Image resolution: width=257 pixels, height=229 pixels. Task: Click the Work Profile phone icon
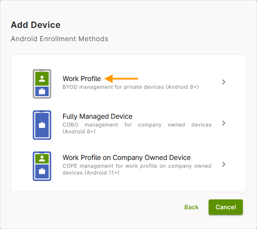(x=42, y=84)
